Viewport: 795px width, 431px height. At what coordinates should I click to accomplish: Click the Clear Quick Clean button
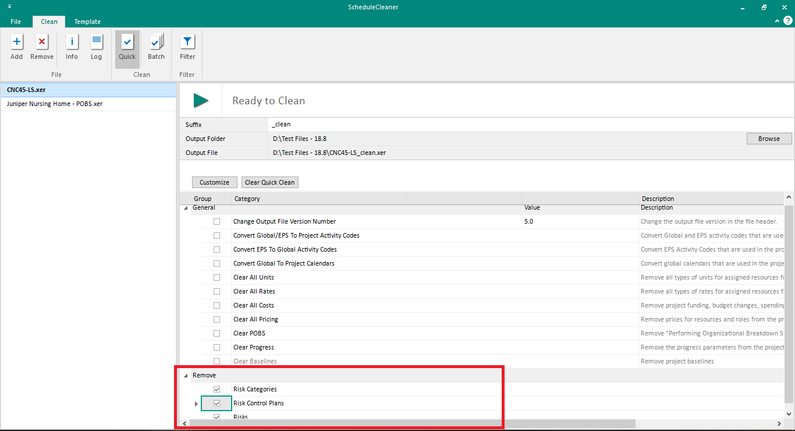[269, 182]
